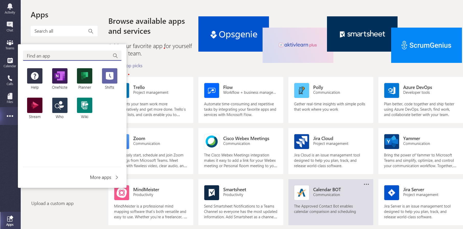Click the Polly parrot icon
The height and width of the screenshot is (229, 463).
click(302, 90)
